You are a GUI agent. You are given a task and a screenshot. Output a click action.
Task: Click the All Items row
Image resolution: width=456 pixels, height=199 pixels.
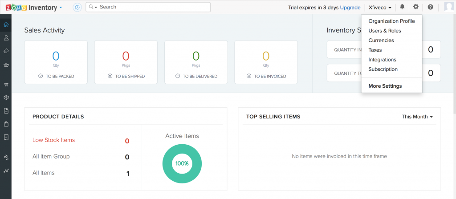coord(81,173)
